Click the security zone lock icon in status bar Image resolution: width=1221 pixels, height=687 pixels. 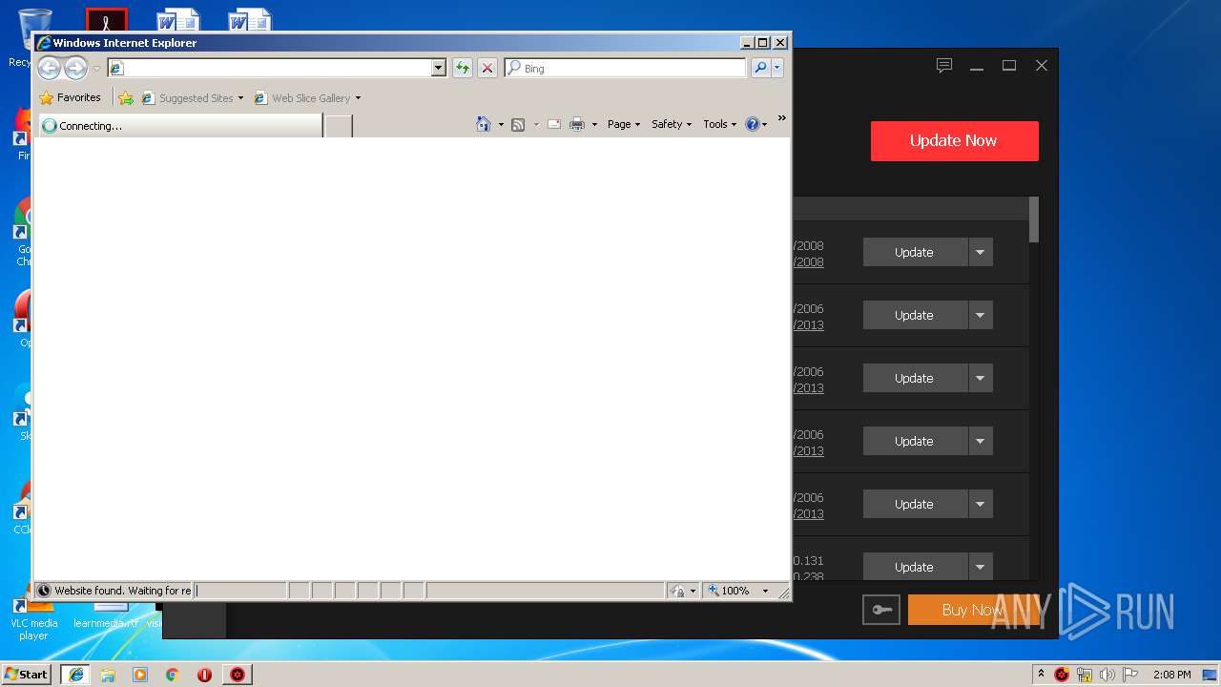tap(677, 591)
